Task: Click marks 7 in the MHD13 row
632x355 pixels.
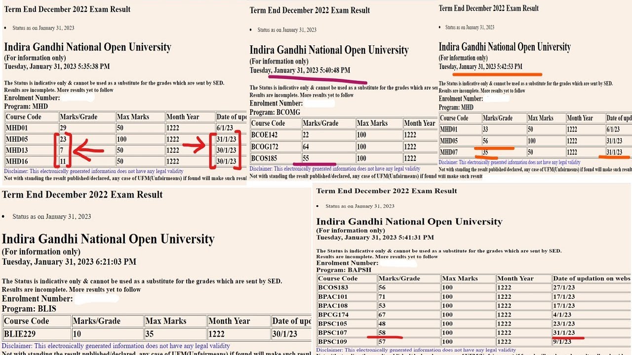Action: (62, 150)
